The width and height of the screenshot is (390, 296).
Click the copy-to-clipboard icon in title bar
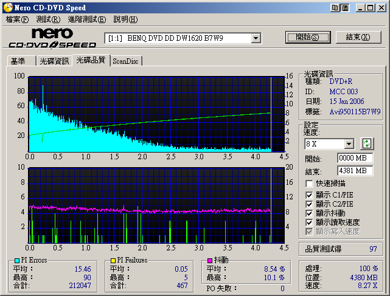pyautogui.click(x=335, y=8)
